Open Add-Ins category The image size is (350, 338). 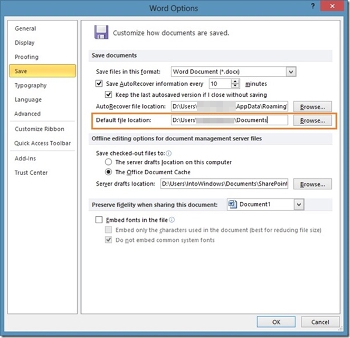click(25, 159)
